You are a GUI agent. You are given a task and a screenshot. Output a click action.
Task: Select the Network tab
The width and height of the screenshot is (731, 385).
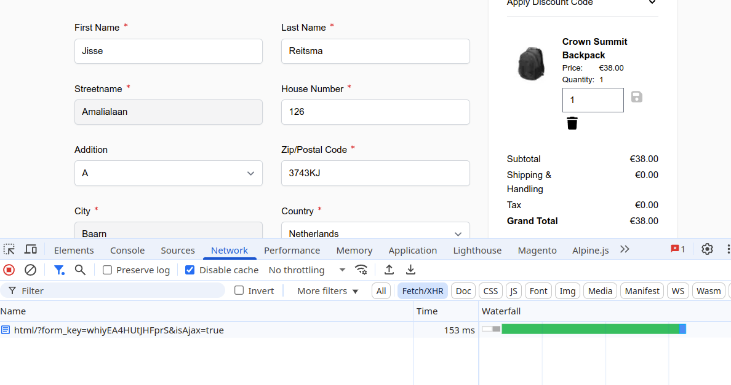point(230,250)
